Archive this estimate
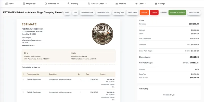This screenshot has height=102, width=204. [x=144, y=12]
